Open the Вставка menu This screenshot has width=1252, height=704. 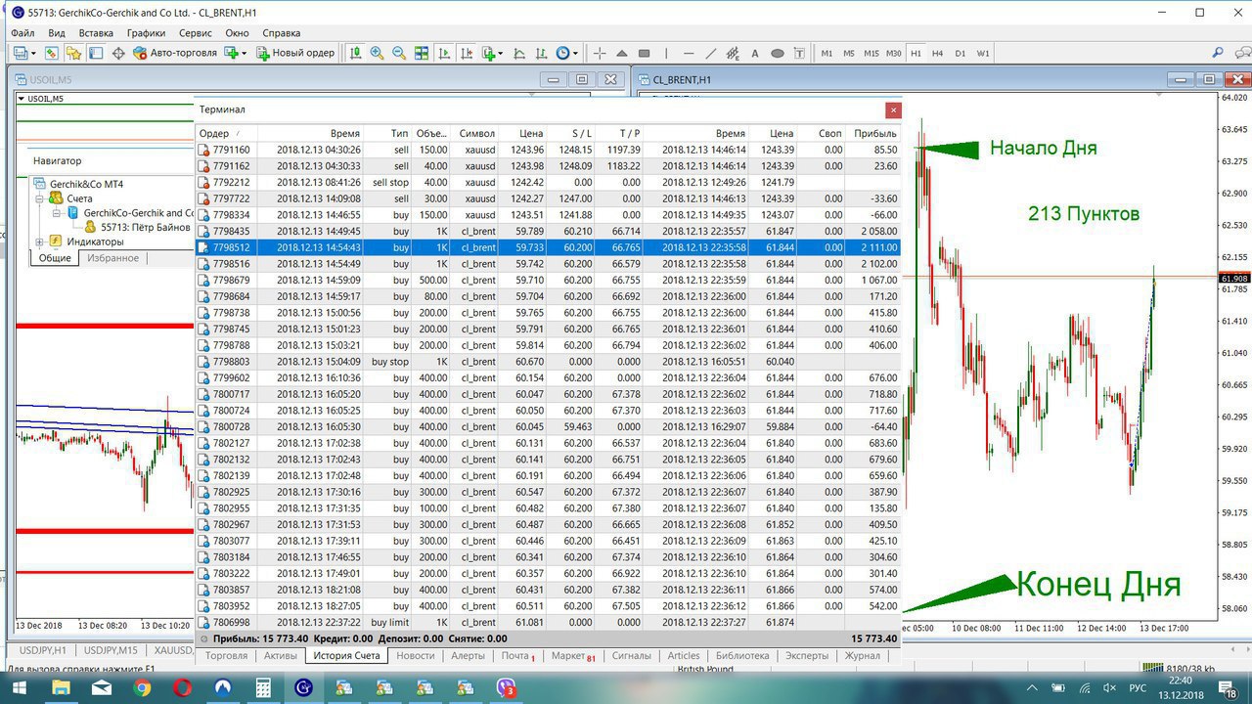96,33
